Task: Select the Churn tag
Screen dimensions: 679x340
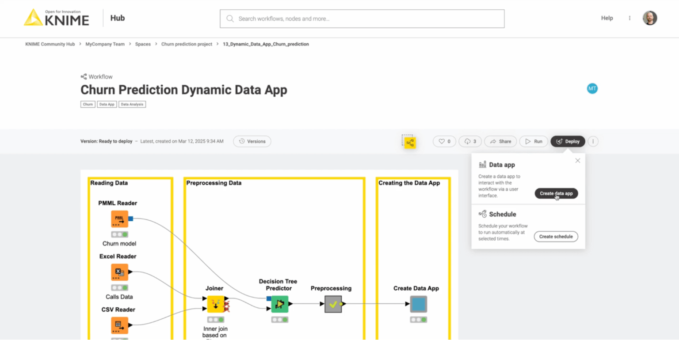Action: pyautogui.click(x=88, y=105)
